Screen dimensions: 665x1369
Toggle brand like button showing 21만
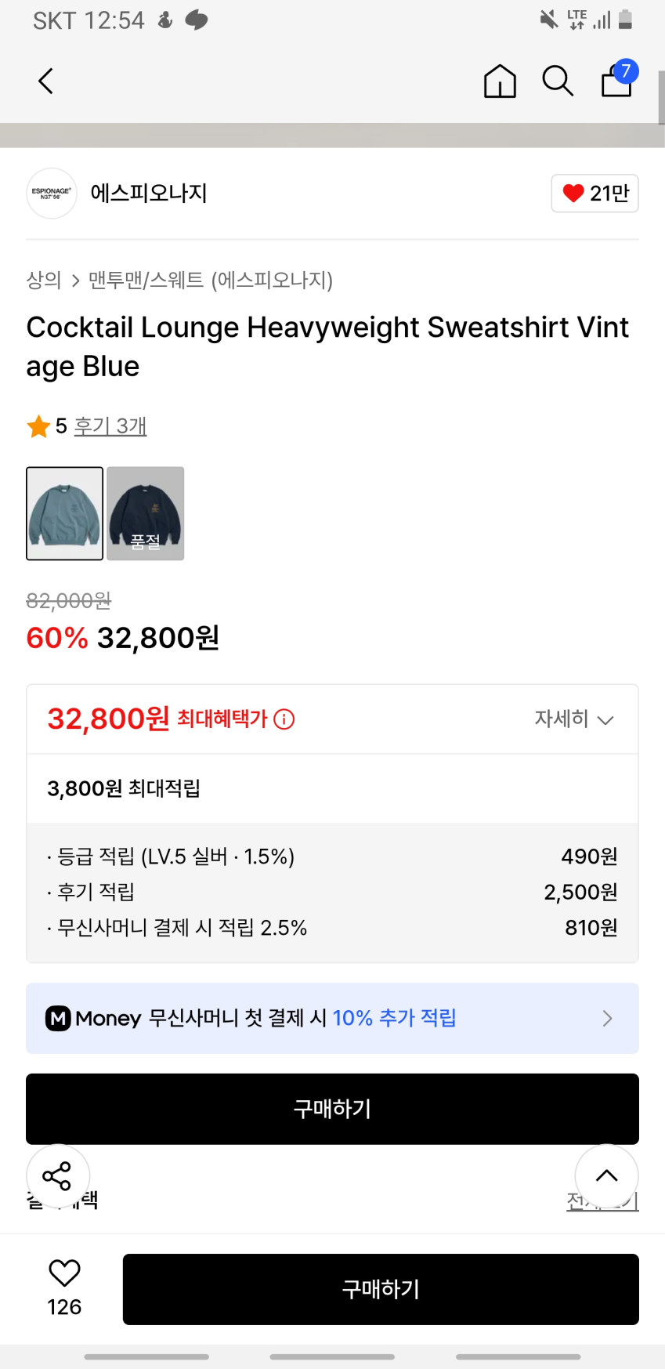coord(595,193)
